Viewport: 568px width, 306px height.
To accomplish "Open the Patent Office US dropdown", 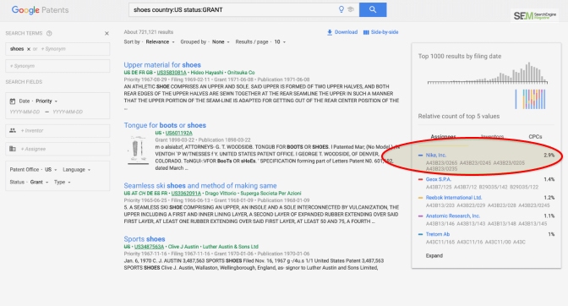I will (51, 169).
